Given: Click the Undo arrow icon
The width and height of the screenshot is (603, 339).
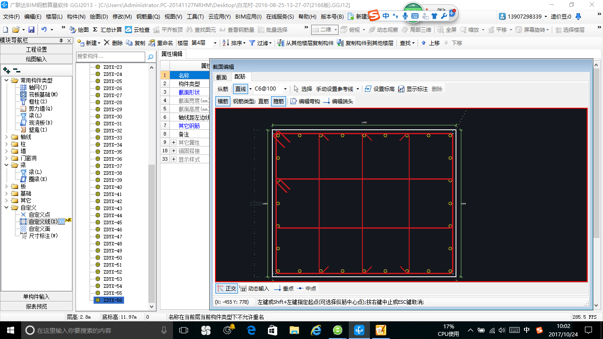Looking at the screenshot, I should [44, 30].
